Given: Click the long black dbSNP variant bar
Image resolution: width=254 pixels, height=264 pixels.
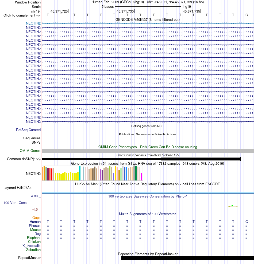Looking at the screenshot, I should [141, 159].
